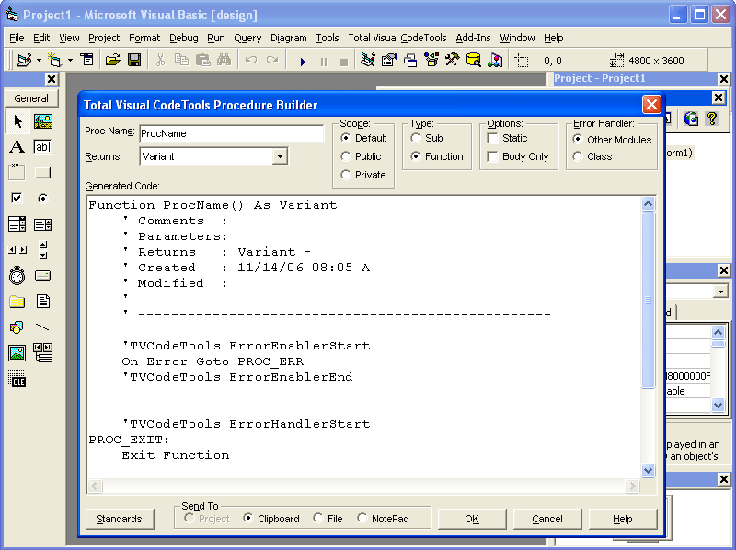Click generated code scroll down arrow

[x=649, y=470]
